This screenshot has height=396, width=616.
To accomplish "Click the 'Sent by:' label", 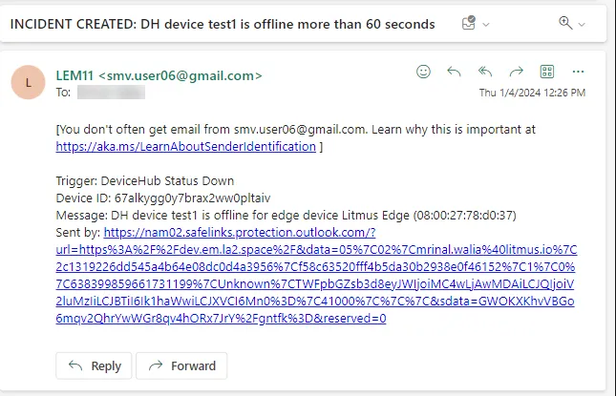I will pos(78,233).
